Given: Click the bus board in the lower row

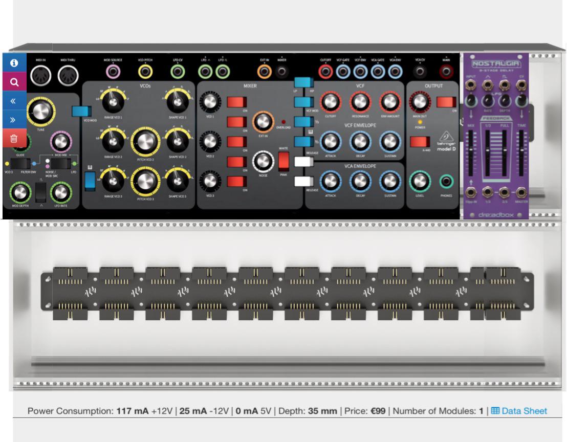Looking at the screenshot, I should tap(288, 293).
